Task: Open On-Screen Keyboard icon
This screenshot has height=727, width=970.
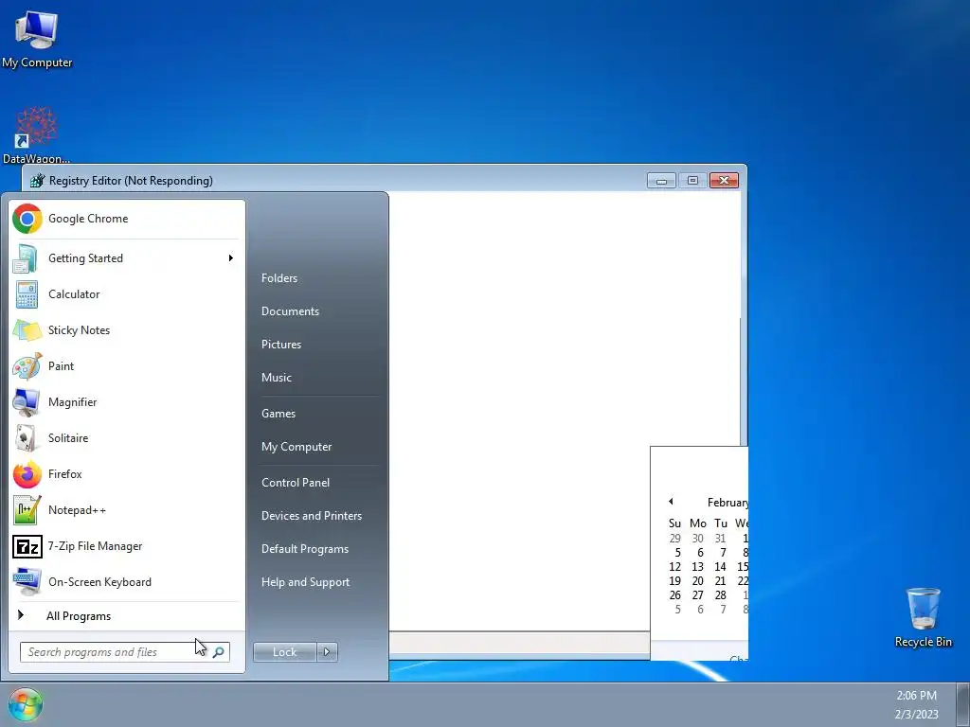Action: pyautogui.click(x=27, y=582)
